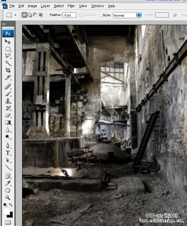Pick the Clone Stamp tool
The height and width of the screenshot is (226, 187).
point(7,101)
